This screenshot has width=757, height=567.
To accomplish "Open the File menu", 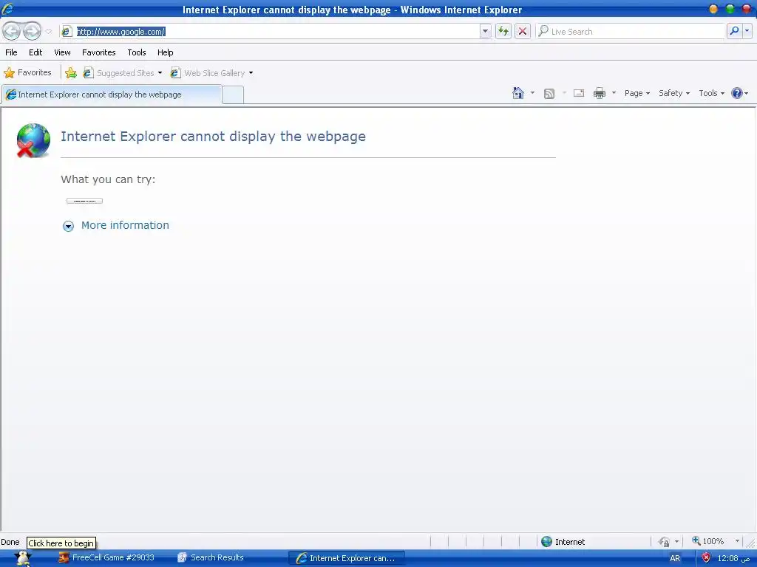I will [x=11, y=52].
